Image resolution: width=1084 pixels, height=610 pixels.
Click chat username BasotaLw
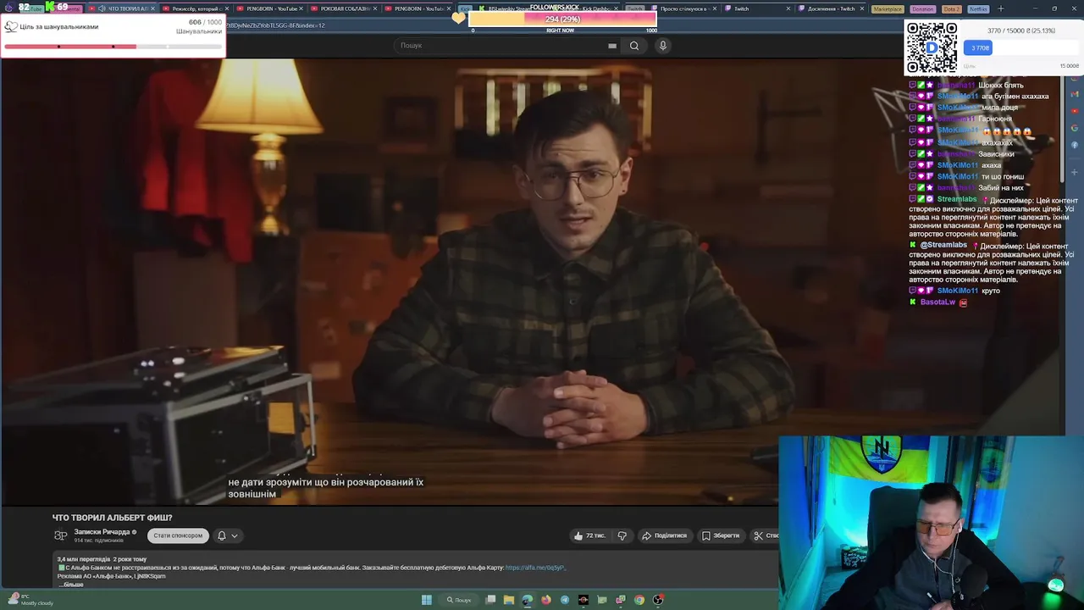pos(937,302)
